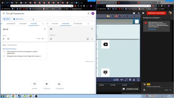The height and width of the screenshot is (98, 174).
Task: Select РУССКИЙ as target language
Action: (55, 24)
